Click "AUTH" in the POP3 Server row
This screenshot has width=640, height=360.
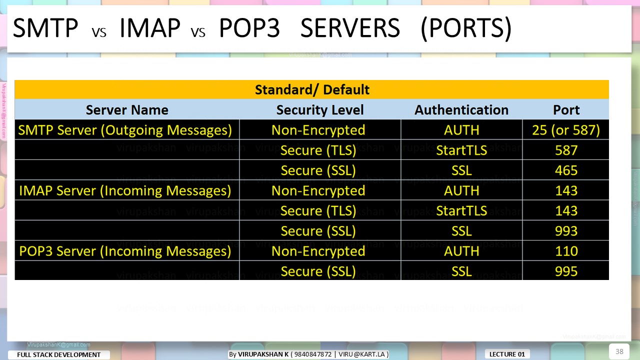click(x=461, y=251)
